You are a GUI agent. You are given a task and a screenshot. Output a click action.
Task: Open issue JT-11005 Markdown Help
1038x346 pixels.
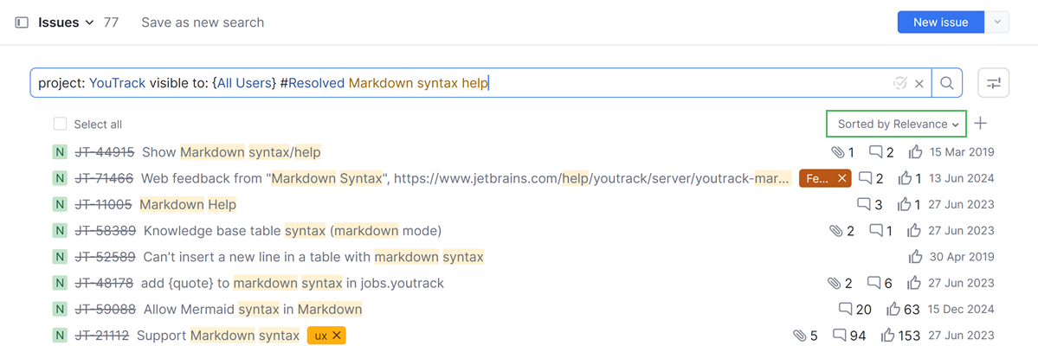click(x=188, y=205)
